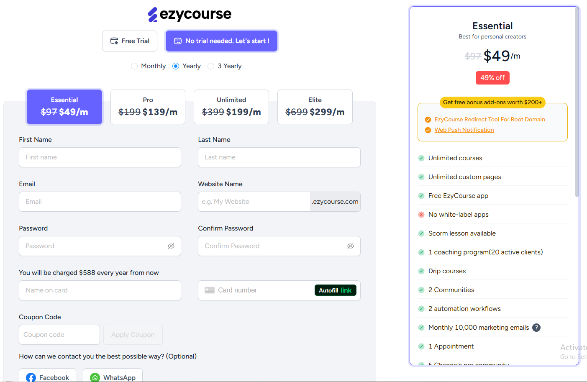Viewport: 587px width, 382px height.
Task: Click the card icon on No trial needed
Action: pyautogui.click(x=178, y=41)
